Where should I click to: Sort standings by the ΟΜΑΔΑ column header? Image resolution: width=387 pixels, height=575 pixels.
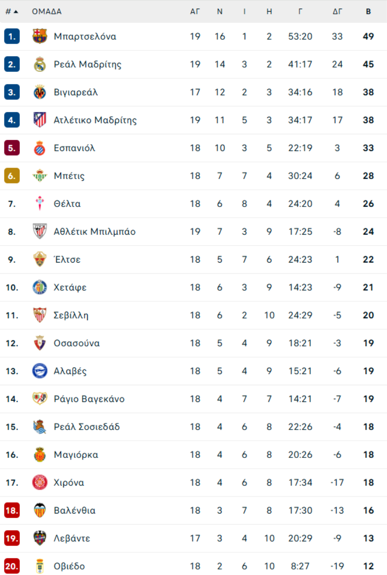click(x=46, y=12)
